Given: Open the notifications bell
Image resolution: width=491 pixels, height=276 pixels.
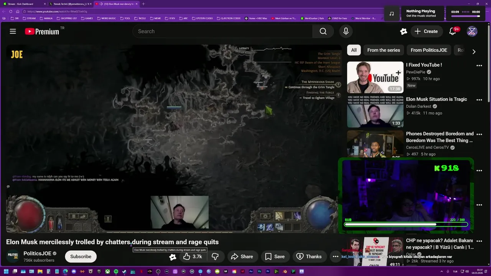Looking at the screenshot, I should tap(453, 31).
